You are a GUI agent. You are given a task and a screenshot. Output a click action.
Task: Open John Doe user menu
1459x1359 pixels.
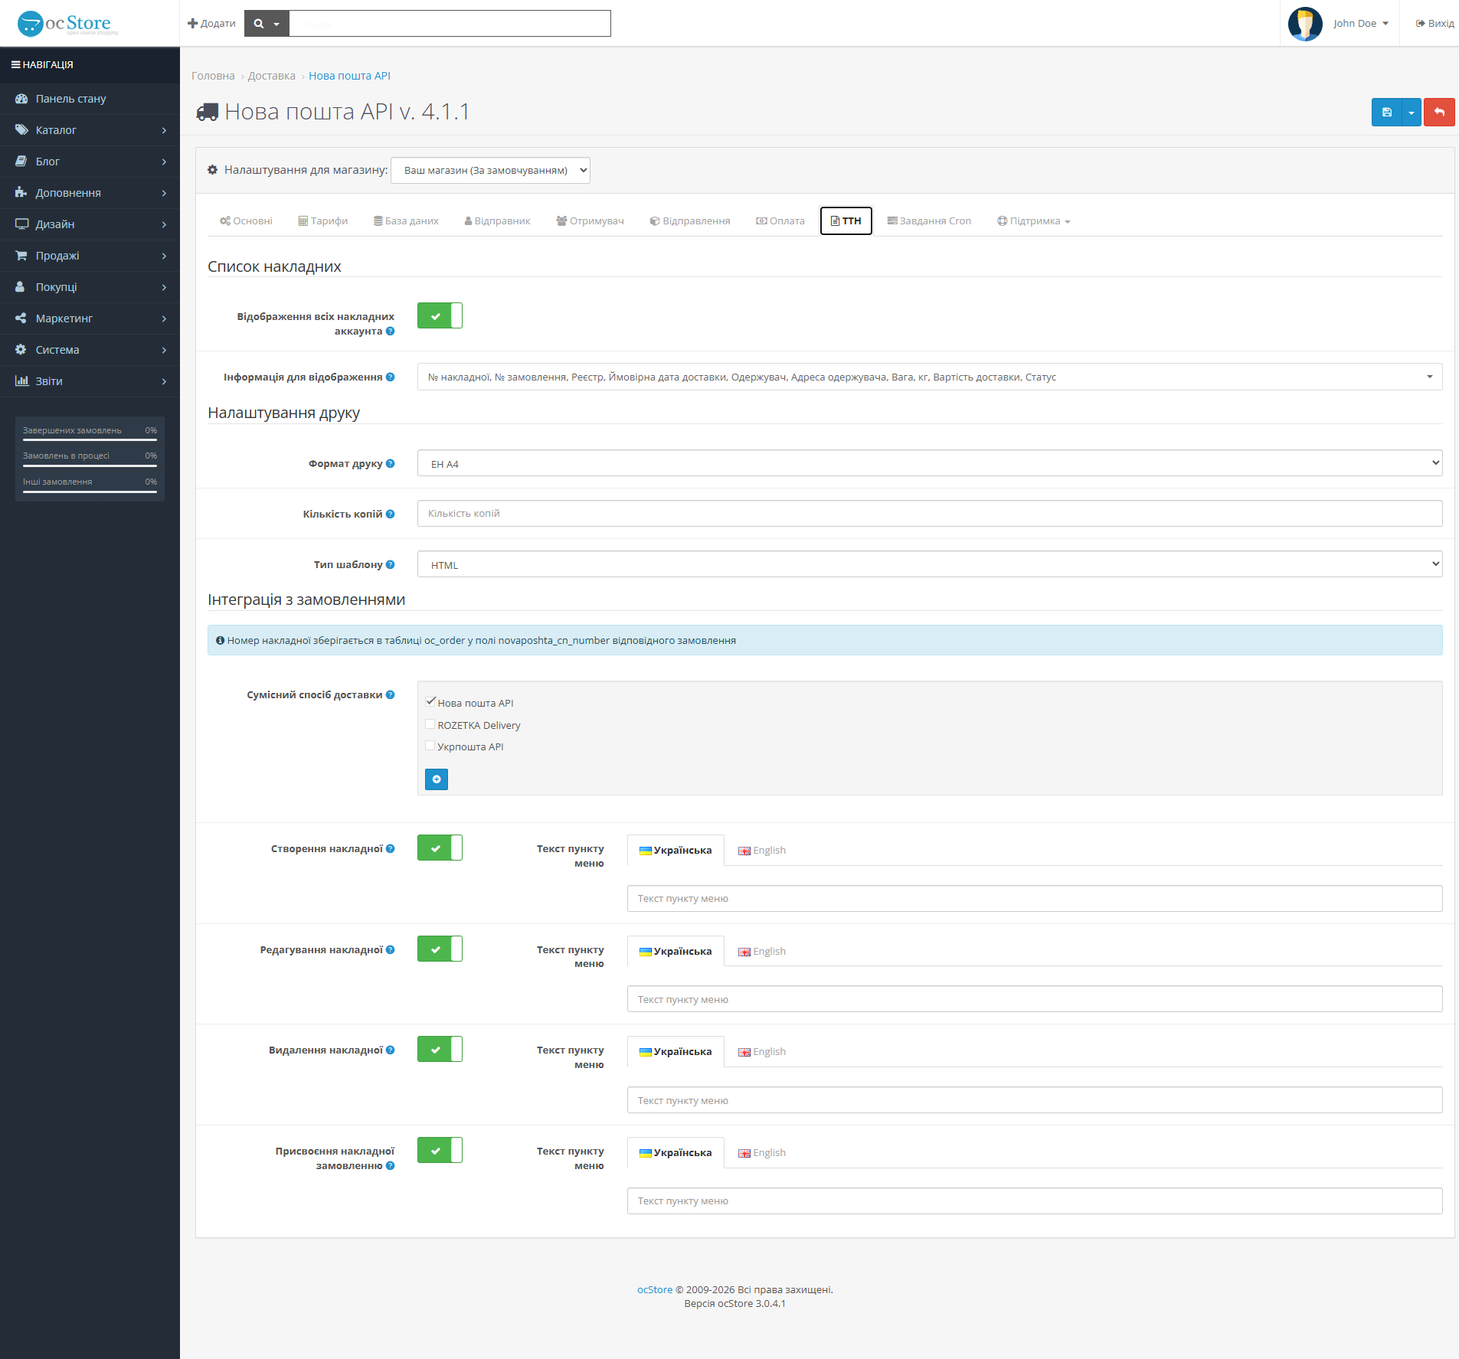pos(1360,24)
